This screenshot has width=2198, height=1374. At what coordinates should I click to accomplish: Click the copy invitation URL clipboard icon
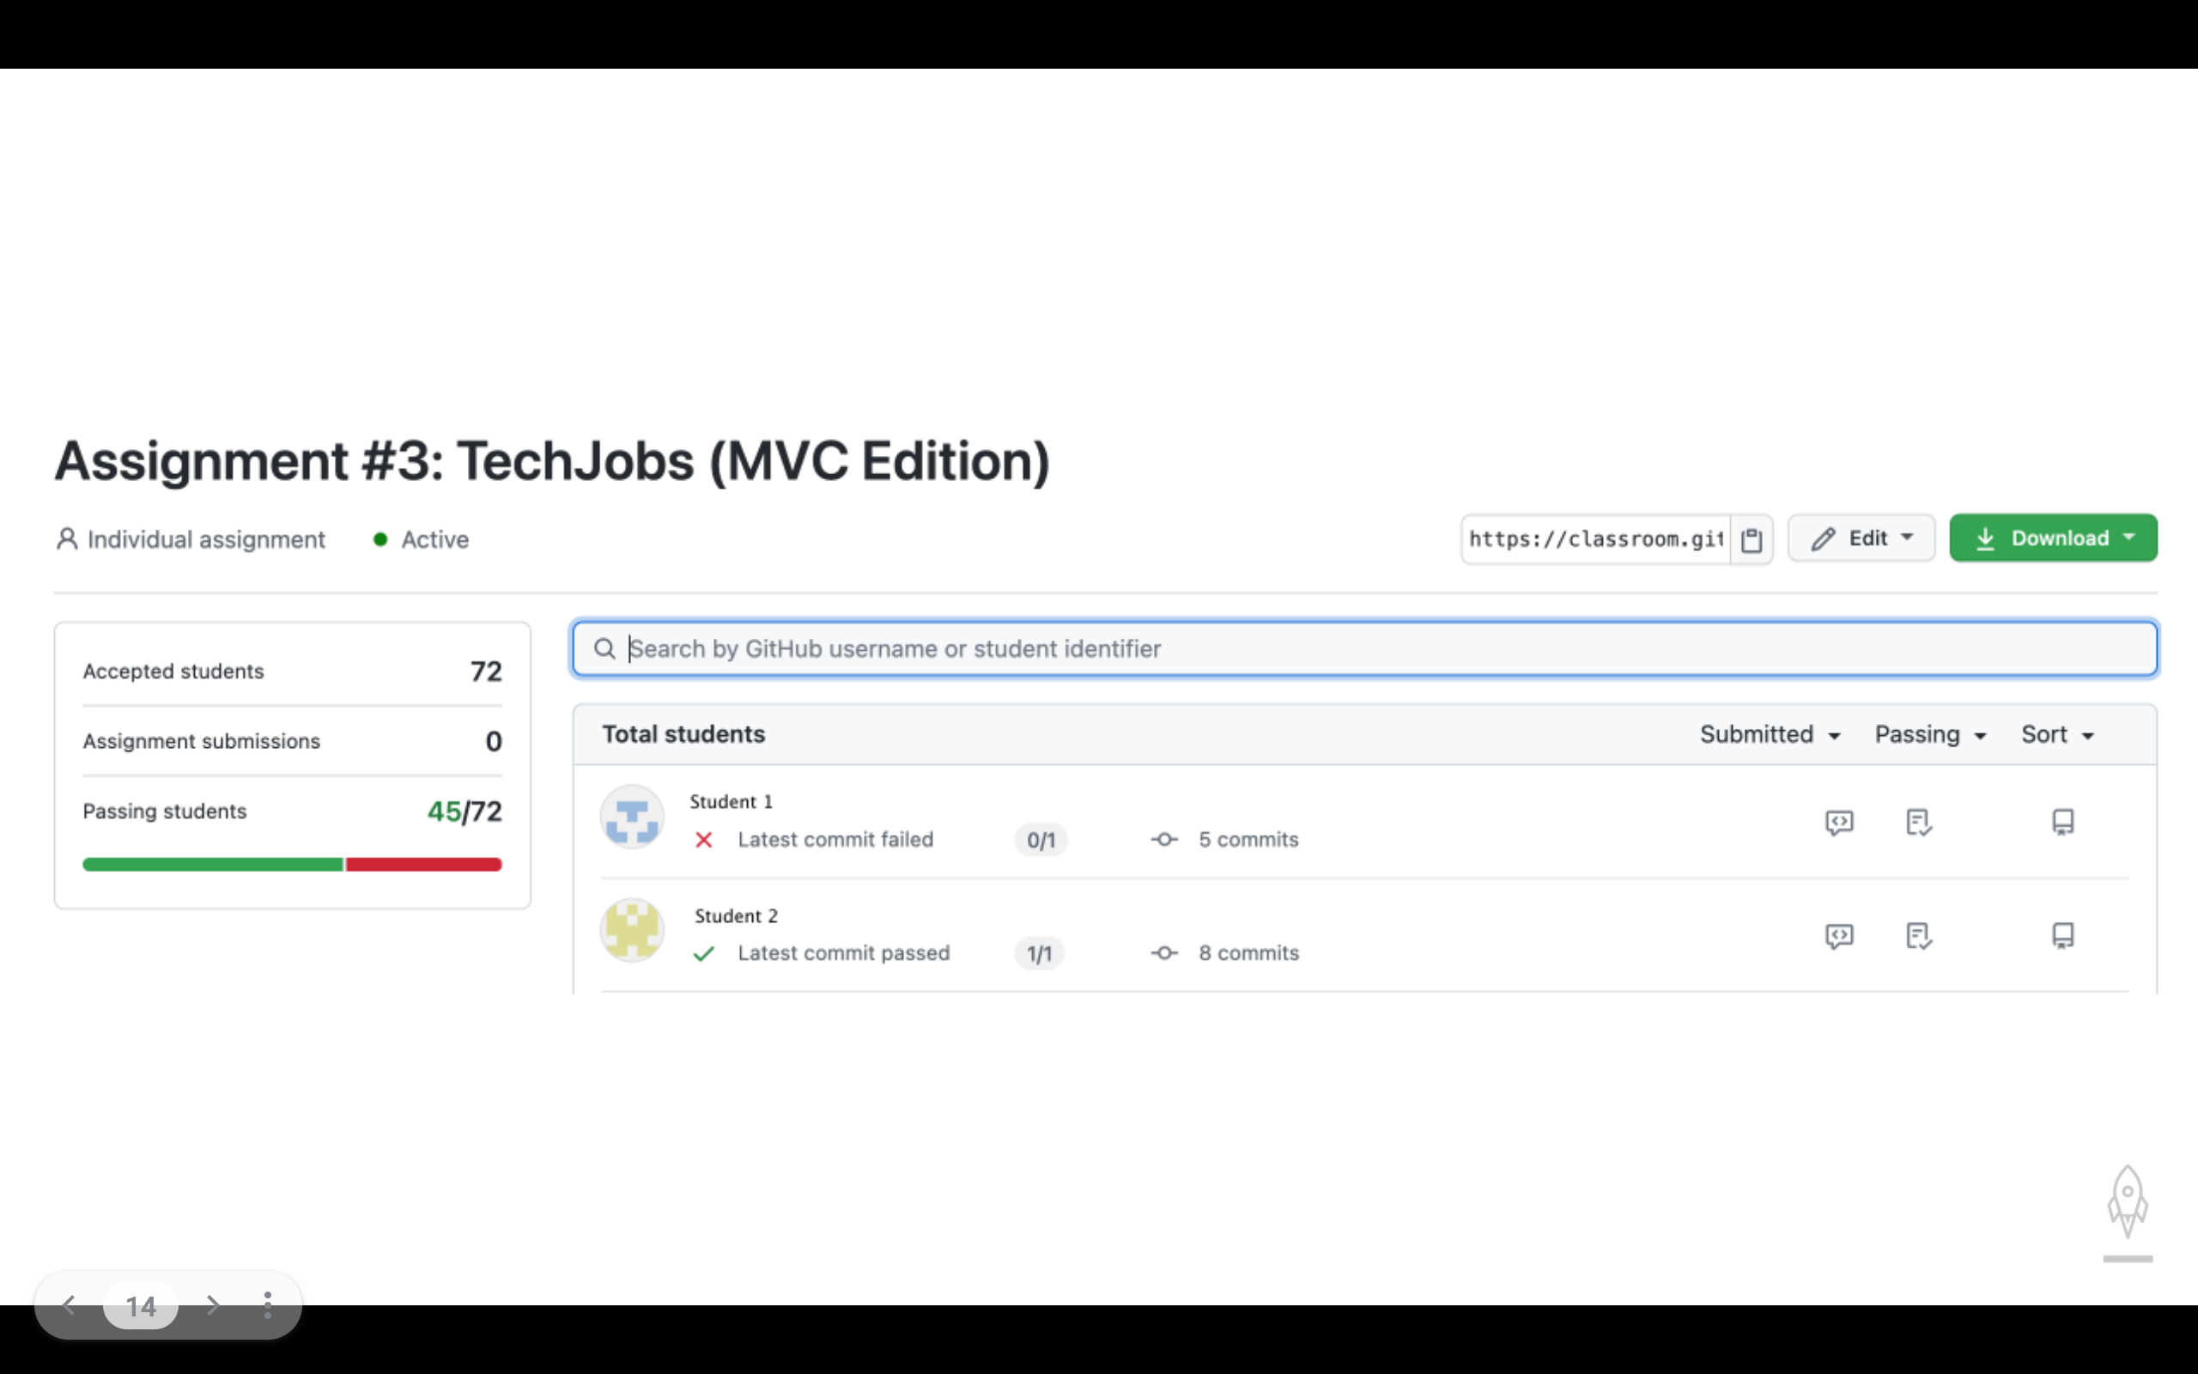click(1752, 540)
